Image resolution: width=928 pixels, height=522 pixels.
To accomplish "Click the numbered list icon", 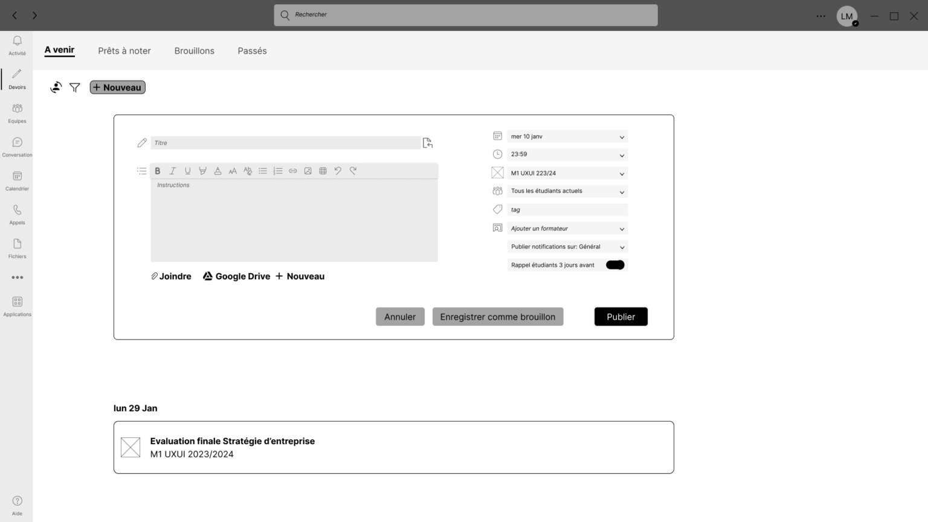I will pyautogui.click(x=278, y=171).
